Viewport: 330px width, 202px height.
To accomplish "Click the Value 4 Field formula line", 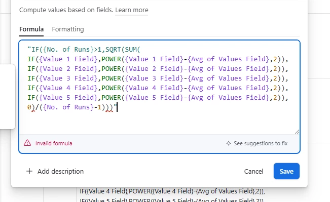I will click(x=158, y=88).
